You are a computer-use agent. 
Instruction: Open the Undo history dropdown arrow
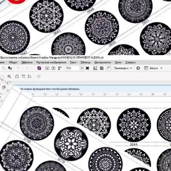22,68
